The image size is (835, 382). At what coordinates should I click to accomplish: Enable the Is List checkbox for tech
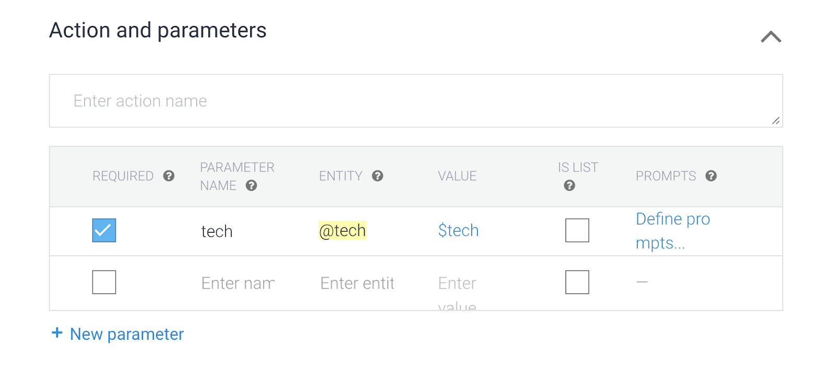577,230
